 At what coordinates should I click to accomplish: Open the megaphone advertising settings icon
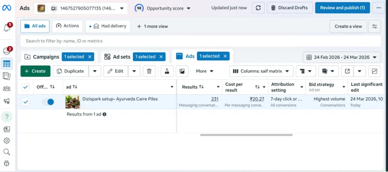7,101
